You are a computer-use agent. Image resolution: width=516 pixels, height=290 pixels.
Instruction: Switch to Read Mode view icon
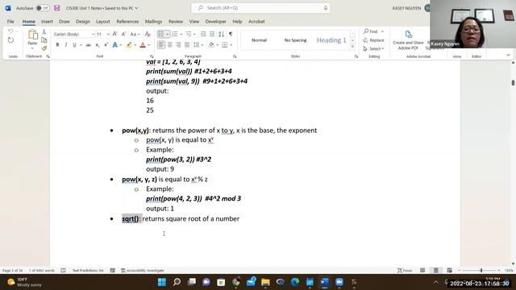click(422, 271)
